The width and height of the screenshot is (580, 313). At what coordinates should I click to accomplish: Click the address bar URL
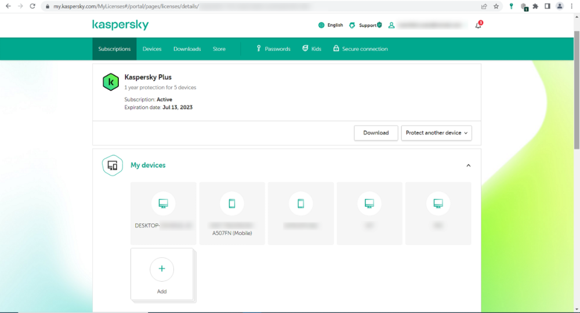click(x=126, y=6)
